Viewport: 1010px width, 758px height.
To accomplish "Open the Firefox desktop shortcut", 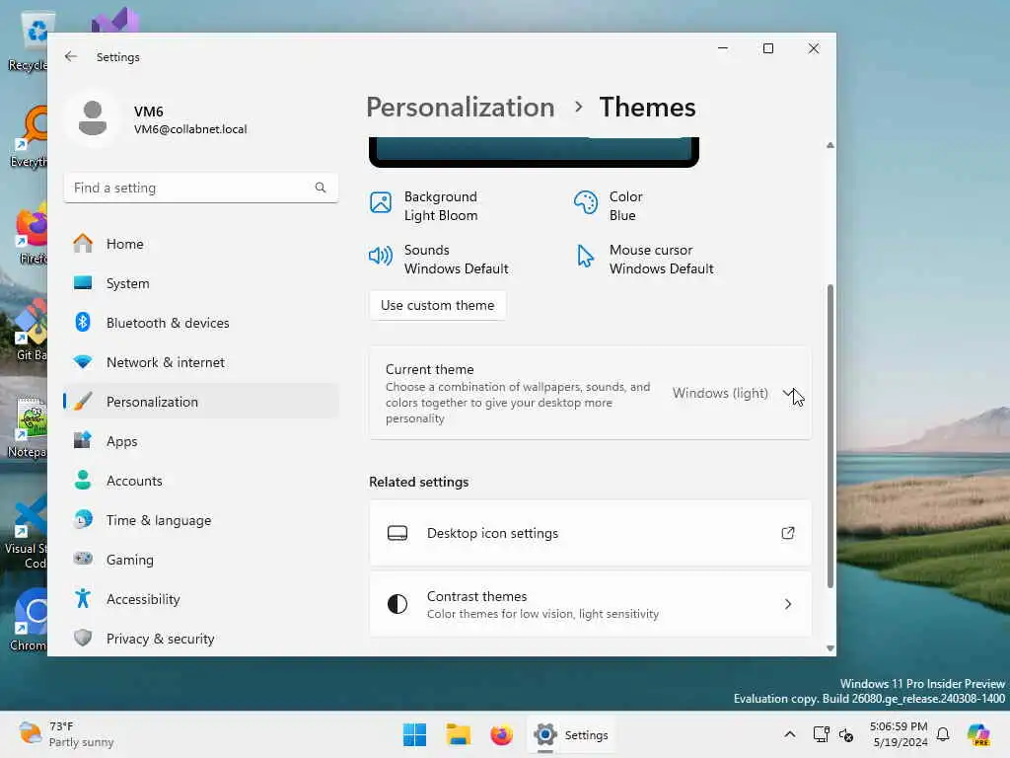I will pos(31,233).
